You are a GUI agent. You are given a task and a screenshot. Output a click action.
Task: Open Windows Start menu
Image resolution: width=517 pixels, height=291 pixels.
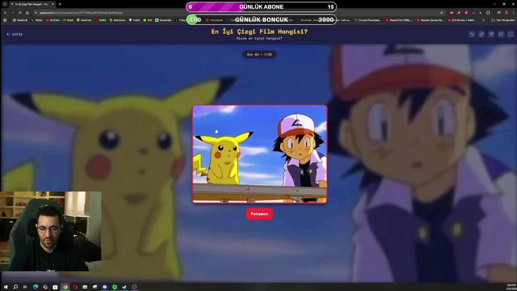click(6, 287)
